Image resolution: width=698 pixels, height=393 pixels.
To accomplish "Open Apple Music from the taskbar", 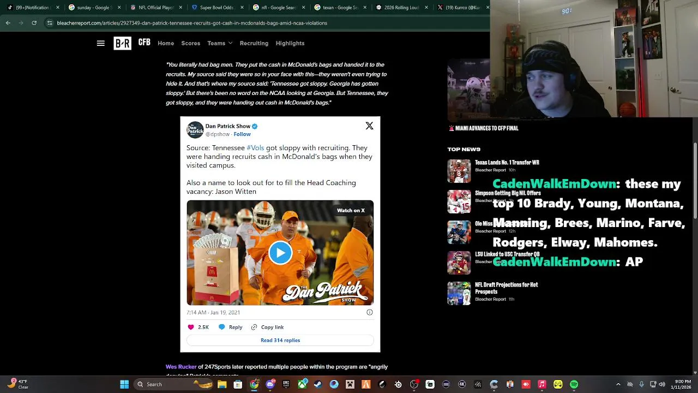I will point(542,384).
